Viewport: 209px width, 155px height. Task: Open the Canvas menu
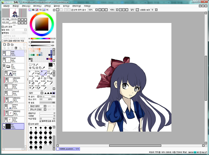pos(26,6)
